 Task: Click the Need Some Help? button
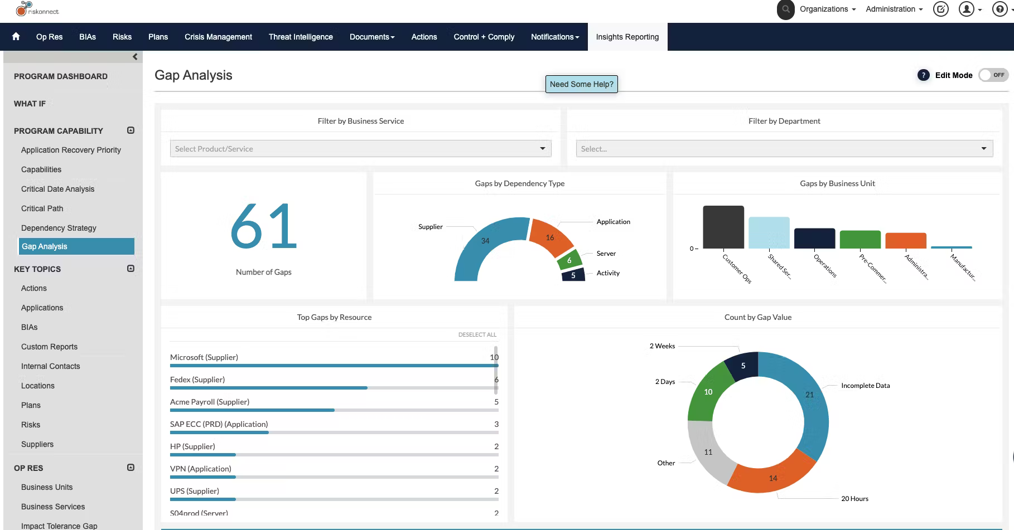pyautogui.click(x=581, y=84)
